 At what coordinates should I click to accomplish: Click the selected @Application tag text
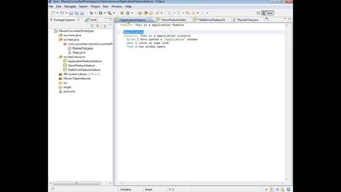tap(134, 32)
